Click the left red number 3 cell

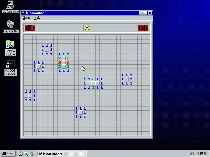pos(60,62)
